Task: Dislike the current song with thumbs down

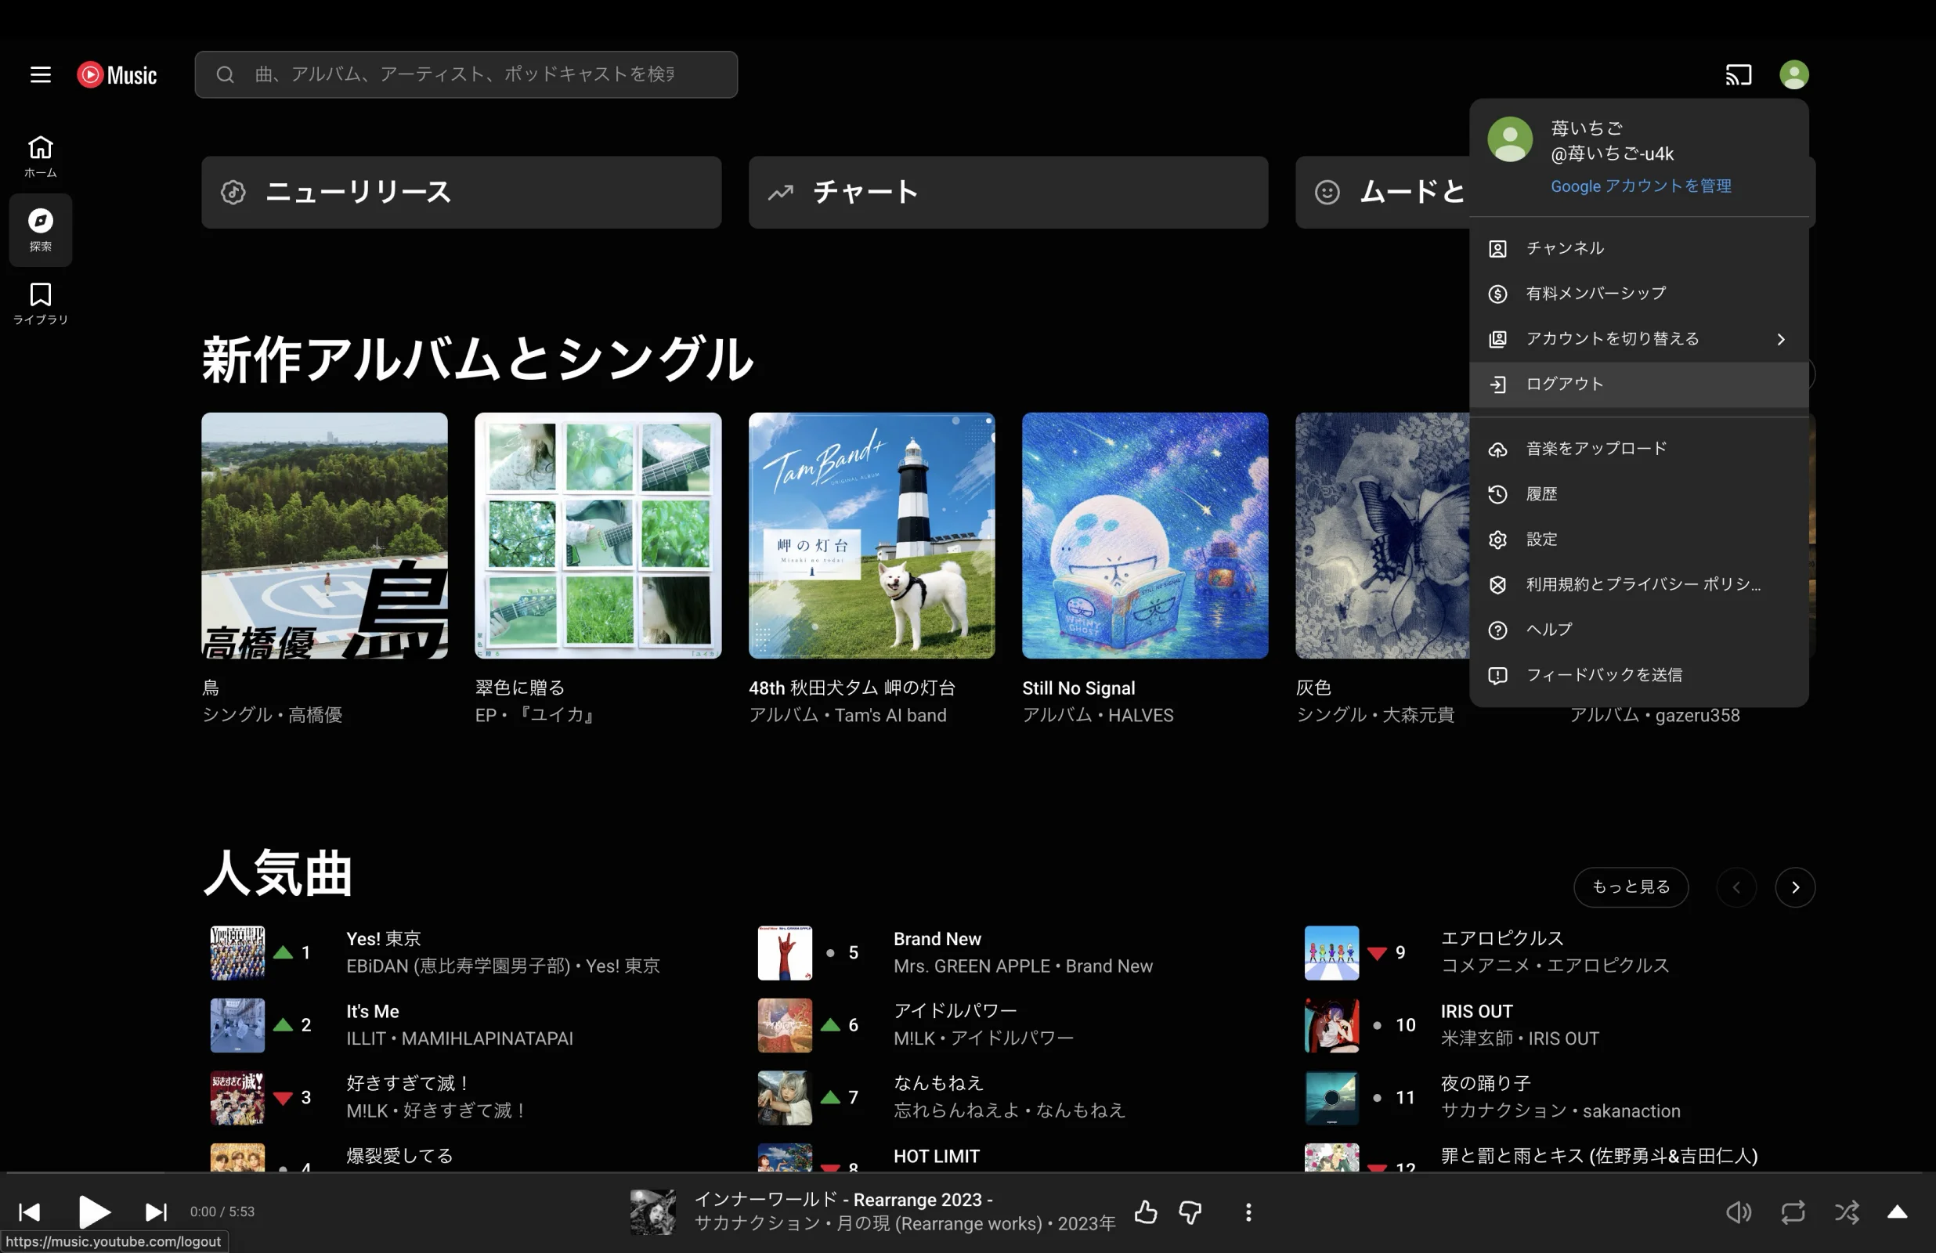Action: [x=1190, y=1212]
